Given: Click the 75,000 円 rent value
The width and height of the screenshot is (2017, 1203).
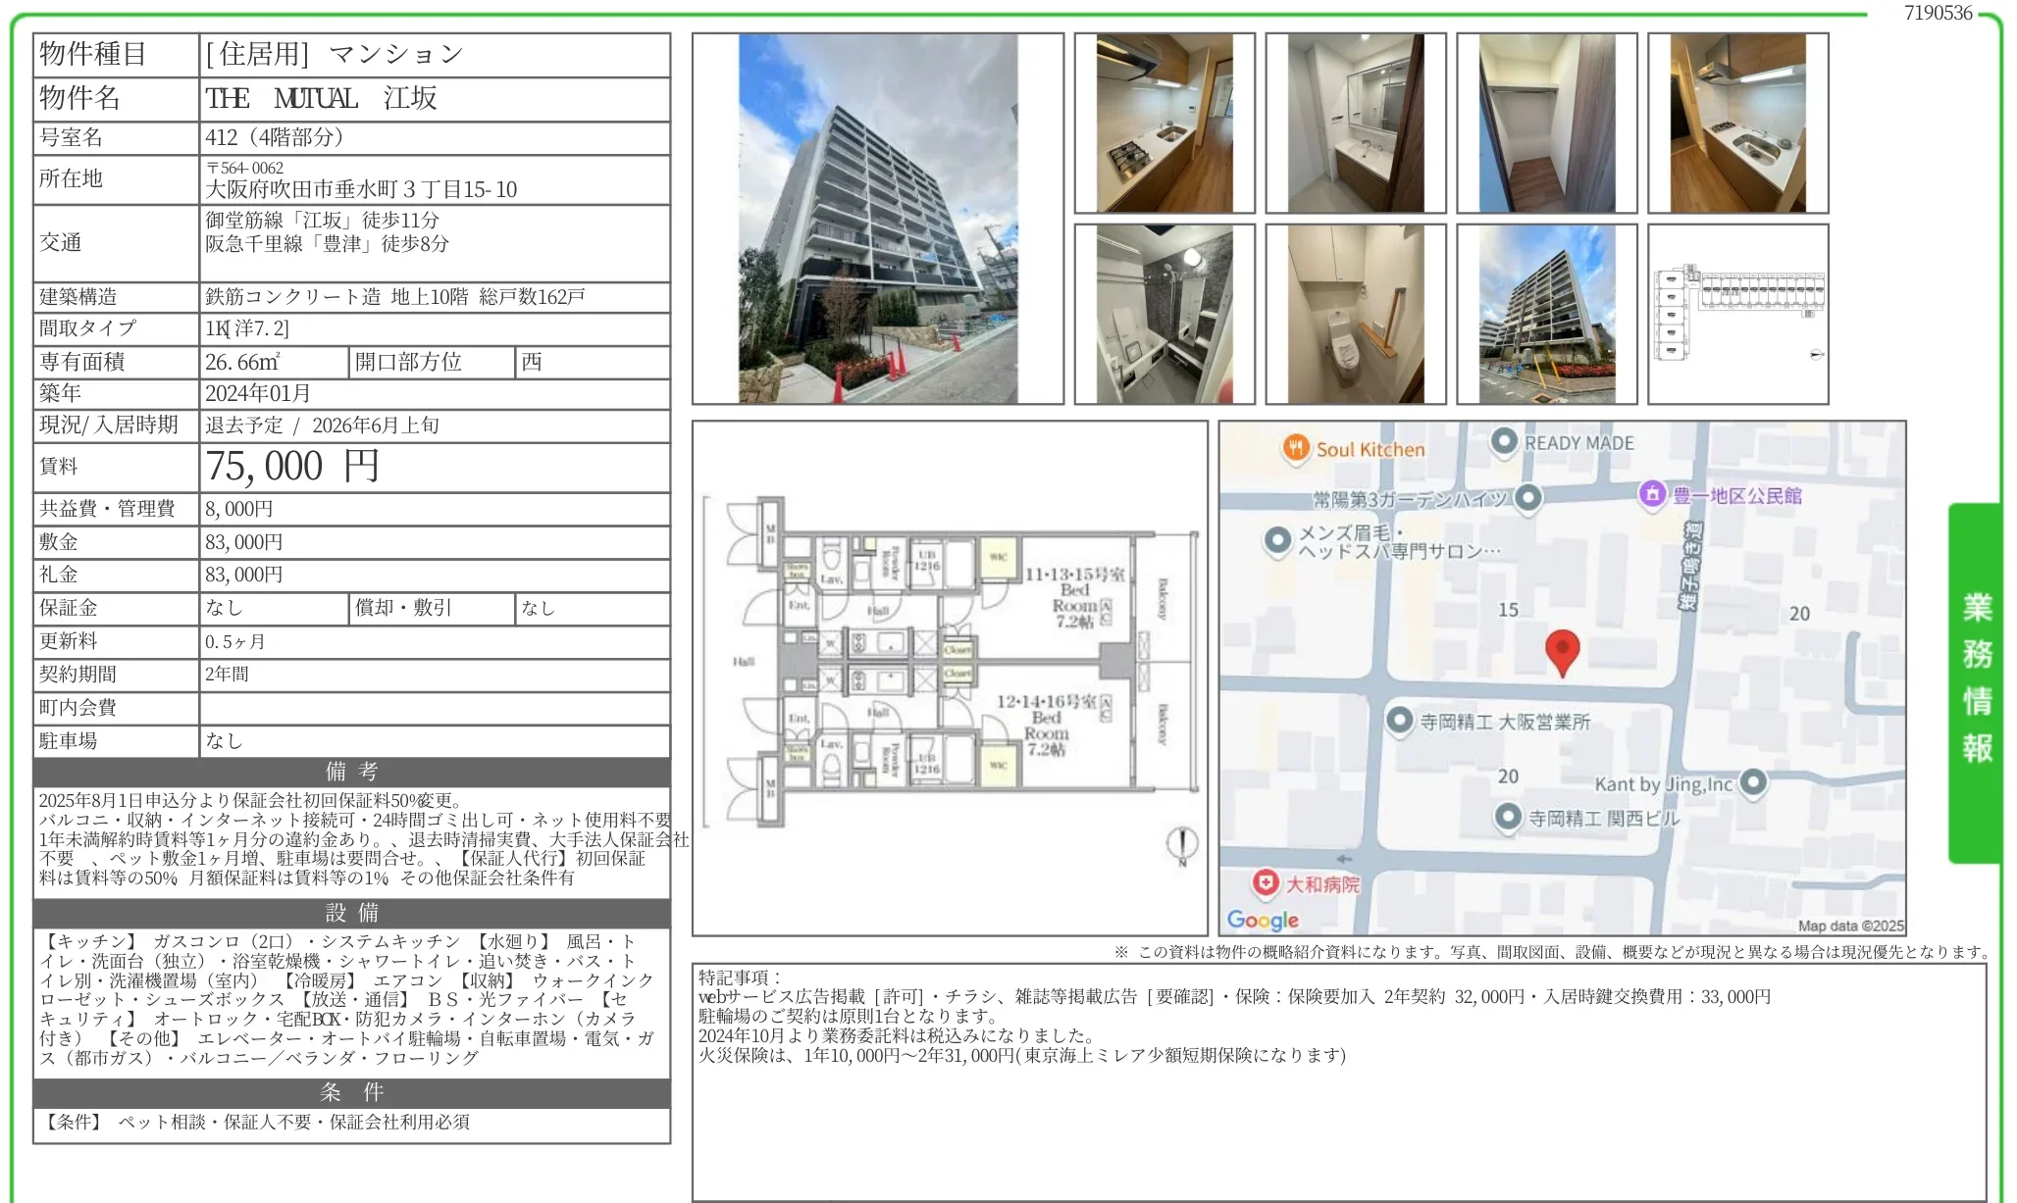Looking at the screenshot, I should pyautogui.click(x=292, y=467).
